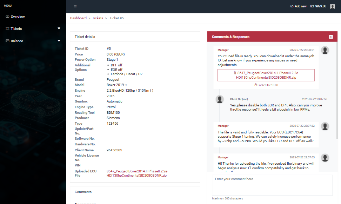Click the Add new cloud icon
This screenshot has height=204, width=341.
coord(292,6)
